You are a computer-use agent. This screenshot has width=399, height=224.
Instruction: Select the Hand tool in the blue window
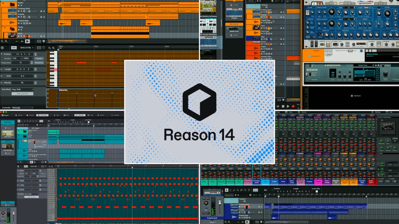(x=249, y=190)
